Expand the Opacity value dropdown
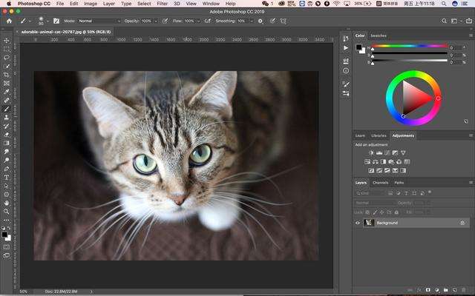The height and width of the screenshot is (296, 475). click(x=156, y=21)
